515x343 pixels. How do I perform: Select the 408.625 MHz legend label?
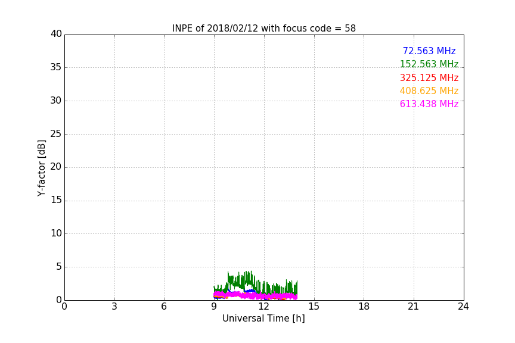pos(429,91)
